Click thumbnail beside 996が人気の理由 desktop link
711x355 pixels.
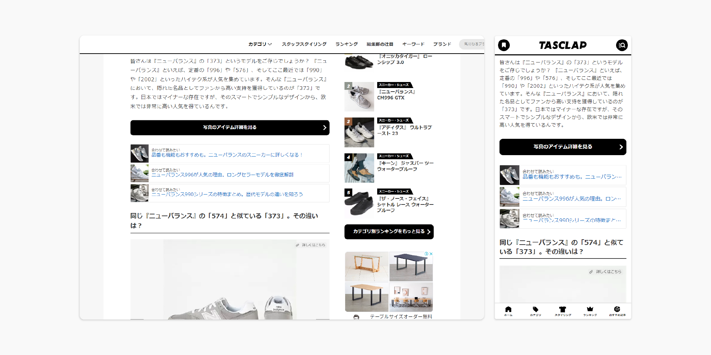139,173
